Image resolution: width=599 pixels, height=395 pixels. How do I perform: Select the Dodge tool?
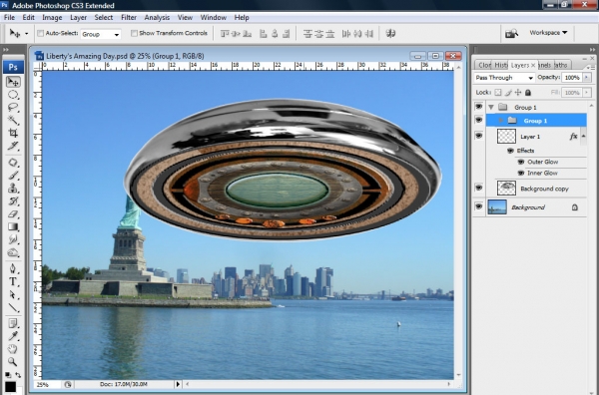click(13, 252)
